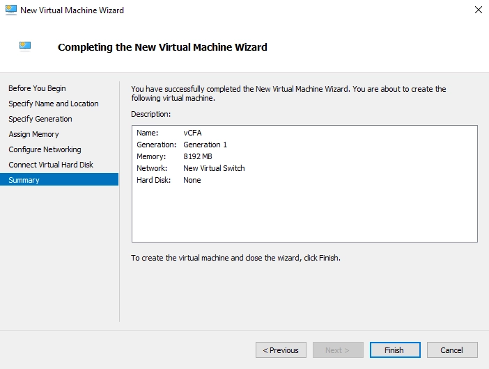
Task: Select the highlighted Summary step
Action: 59,179
